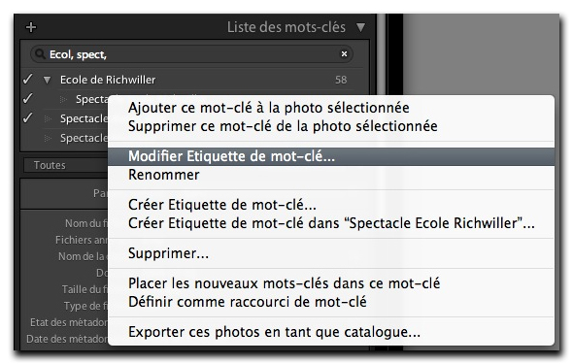Collapse the Ecole de Richwiller keyword tree
Viewport: 573px width, 364px height.
(47, 80)
